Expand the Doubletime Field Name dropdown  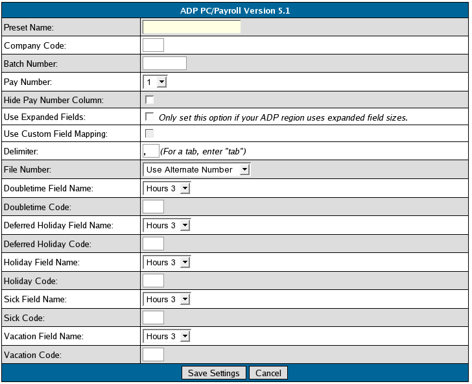tap(167, 189)
